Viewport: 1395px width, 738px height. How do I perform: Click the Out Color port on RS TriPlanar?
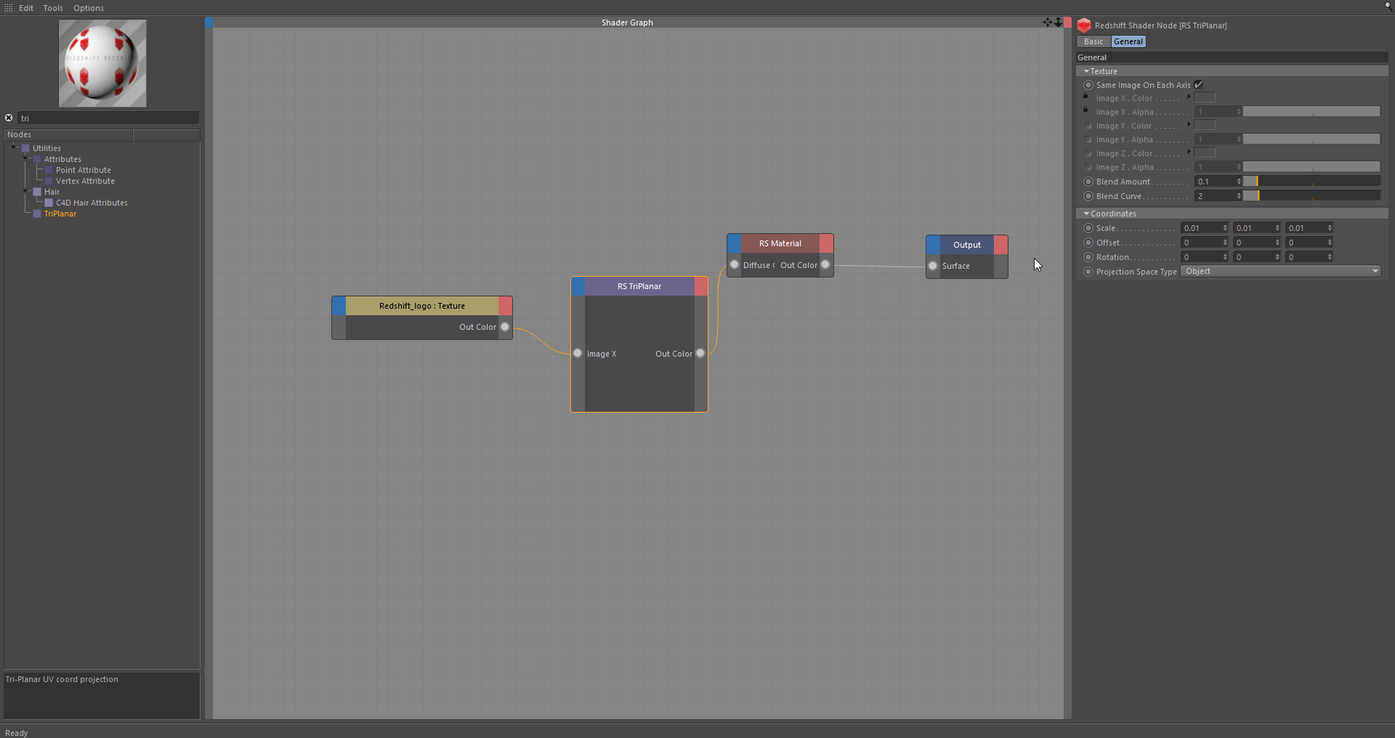[x=700, y=354]
